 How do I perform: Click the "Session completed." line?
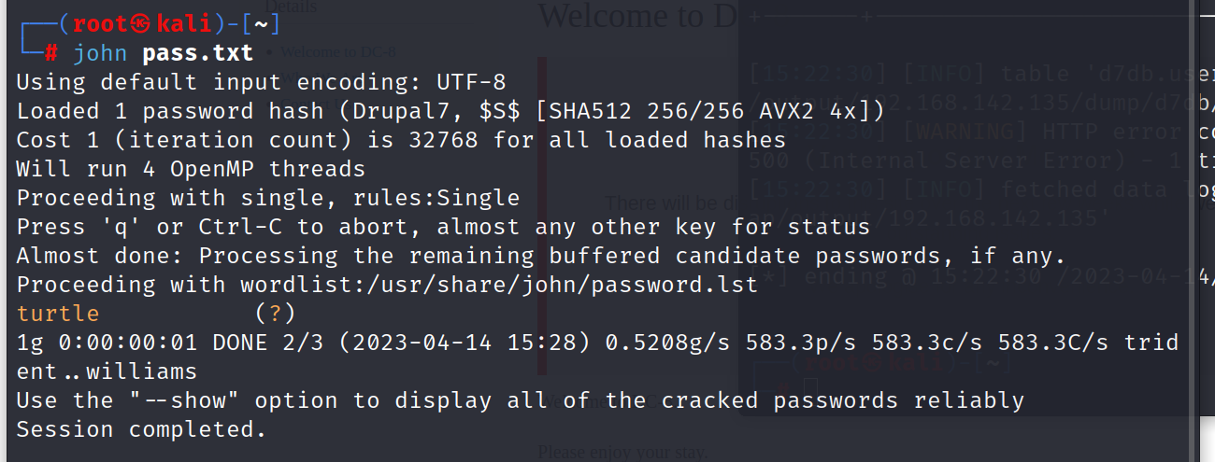(141, 430)
